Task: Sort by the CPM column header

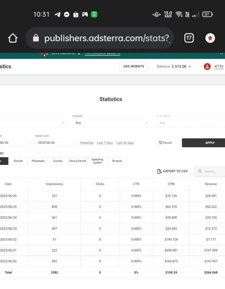Action: 171,184
